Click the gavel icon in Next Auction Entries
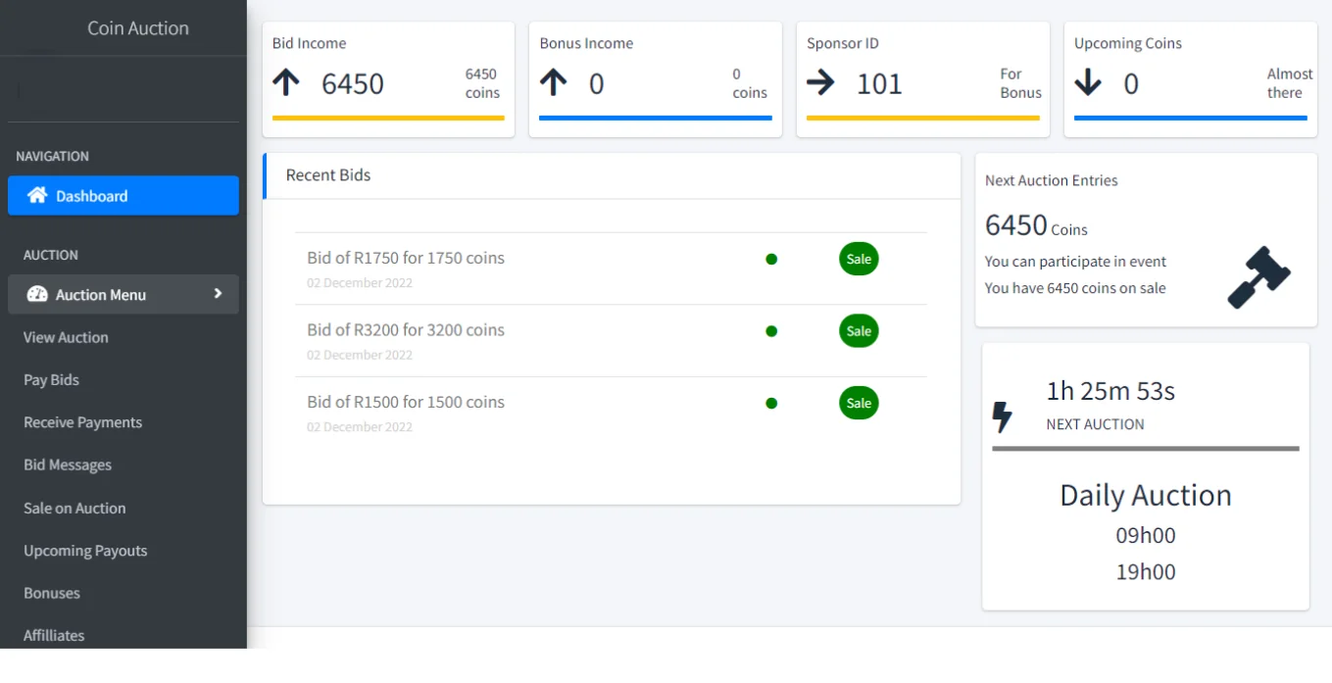The width and height of the screenshot is (1332, 683). 1259,277
